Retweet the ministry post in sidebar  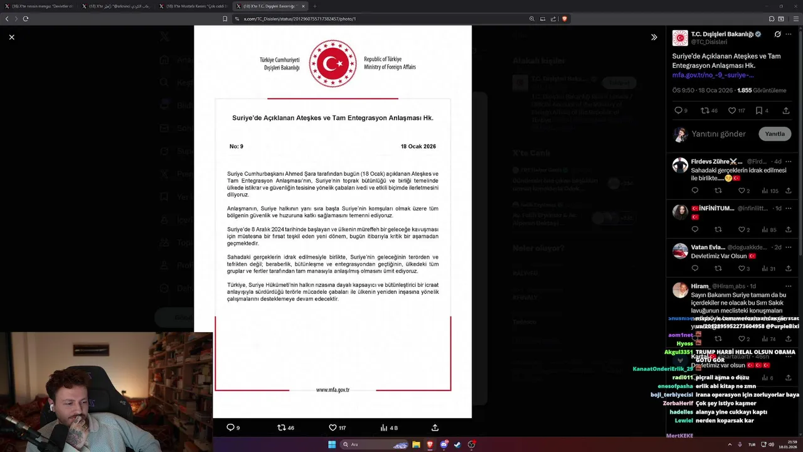click(705, 110)
